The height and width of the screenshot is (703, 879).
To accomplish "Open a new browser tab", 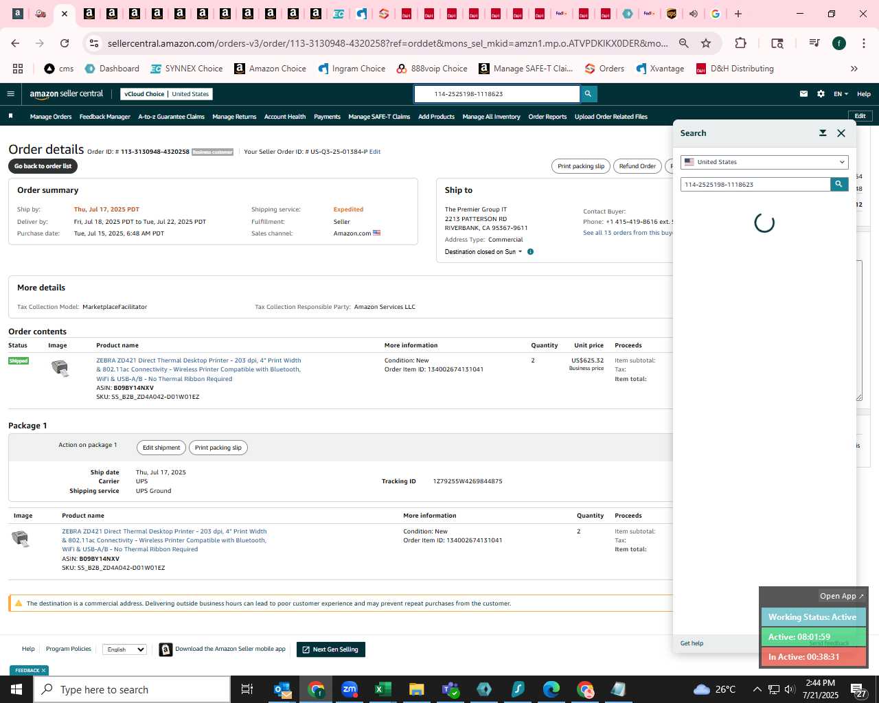I will click(x=738, y=14).
